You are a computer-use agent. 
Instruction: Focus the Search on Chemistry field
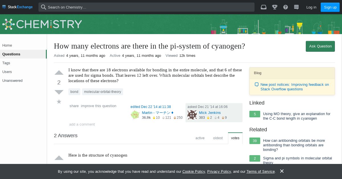(146, 7)
